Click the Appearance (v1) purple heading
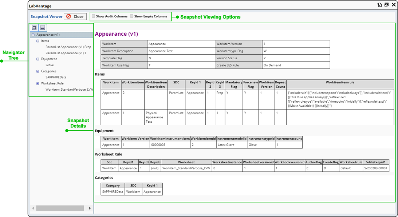This screenshot has height=217, width=398. pyautogui.click(x=117, y=34)
